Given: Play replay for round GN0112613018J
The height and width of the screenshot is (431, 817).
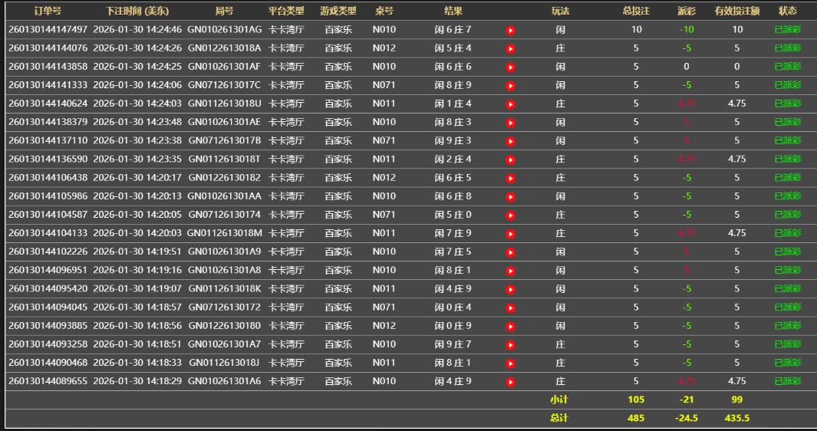Looking at the screenshot, I should point(510,363).
